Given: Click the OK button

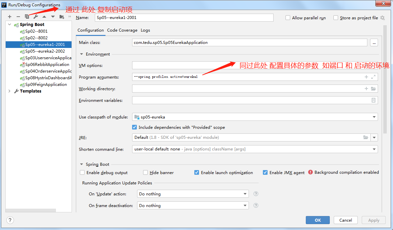Looking at the screenshot, I should coord(317,220).
